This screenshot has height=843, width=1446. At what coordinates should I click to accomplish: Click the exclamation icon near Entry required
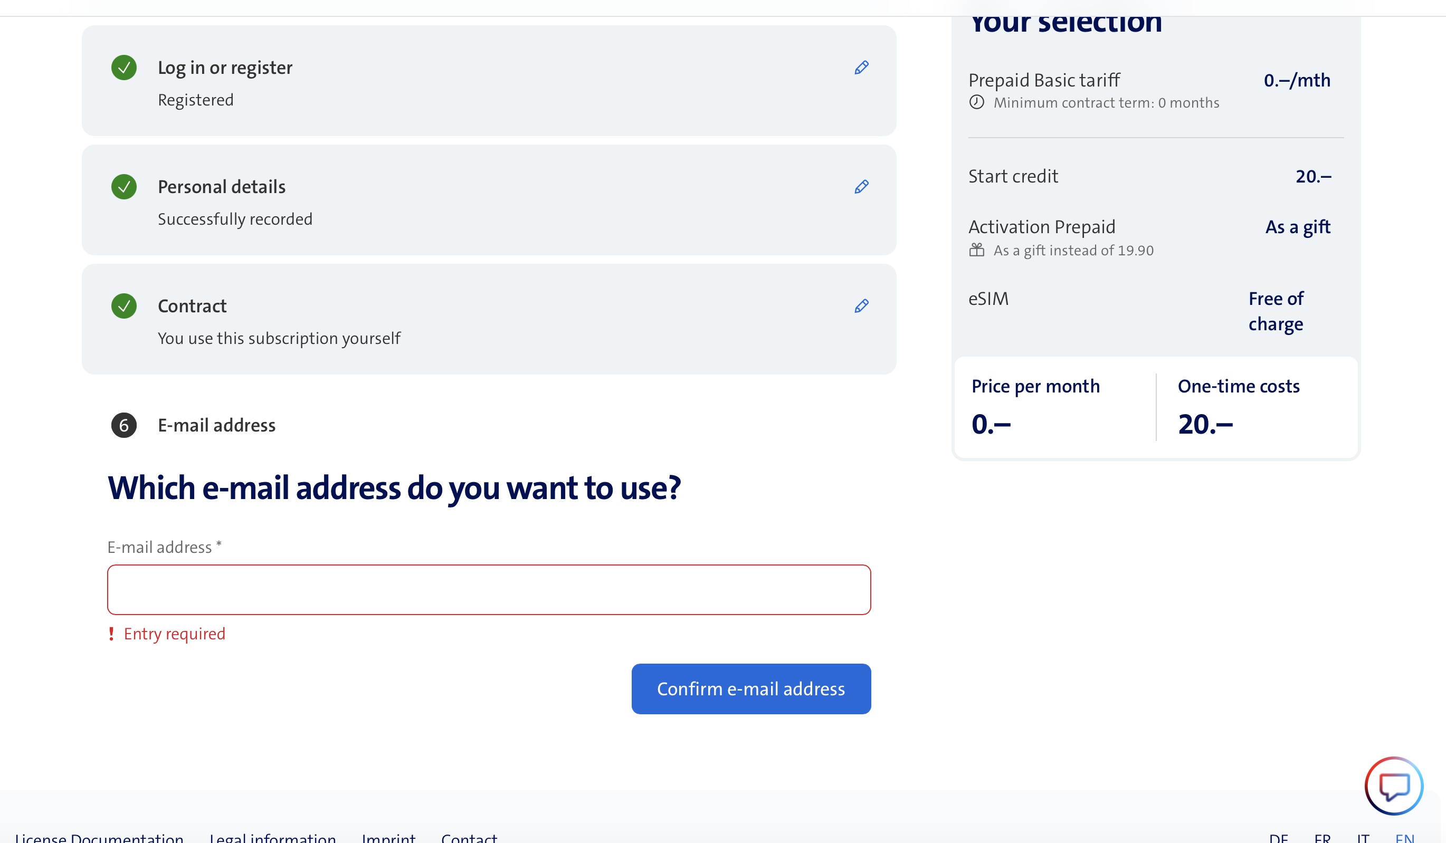pyautogui.click(x=111, y=634)
